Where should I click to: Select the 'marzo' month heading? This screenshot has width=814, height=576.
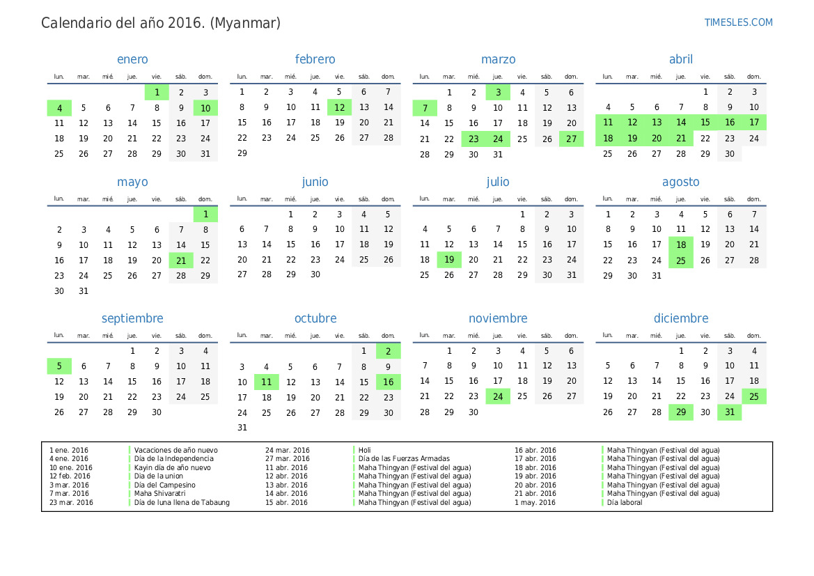coord(499,59)
